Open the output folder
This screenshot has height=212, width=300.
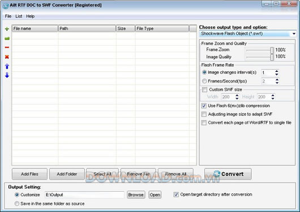click(x=155, y=194)
